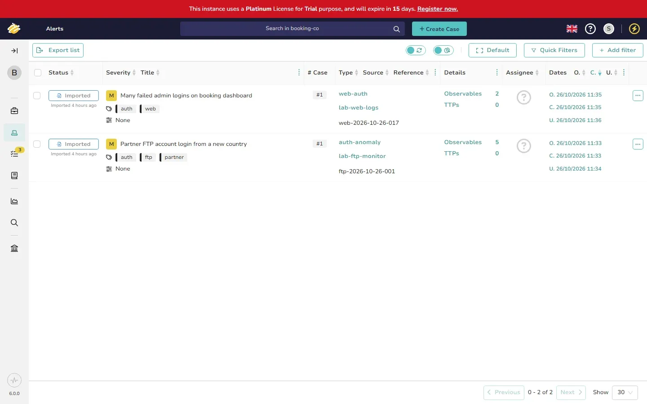
Task: Open the Alerts sidebar icon
Action: pos(14,132)
